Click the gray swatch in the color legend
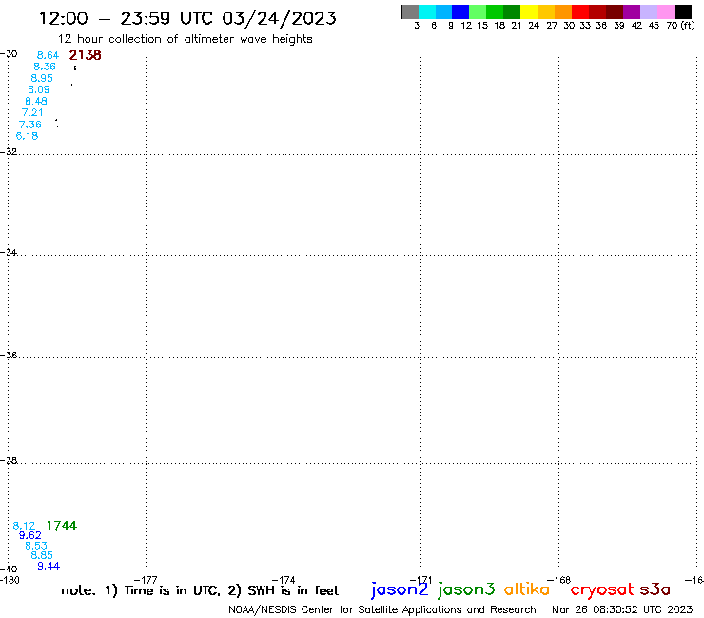Viewport: 704px width, 618px height. (410, 11)
